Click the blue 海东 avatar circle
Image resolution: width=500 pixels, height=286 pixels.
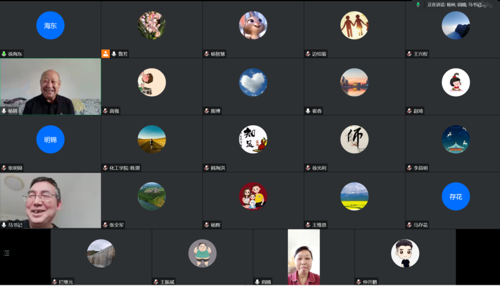click(x=50, y=25)
